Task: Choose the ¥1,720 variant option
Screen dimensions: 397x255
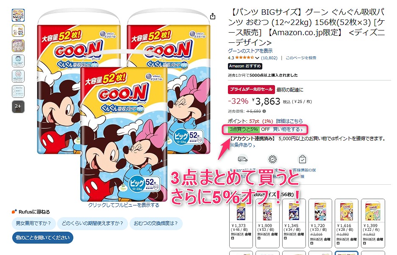Action: 320,223
